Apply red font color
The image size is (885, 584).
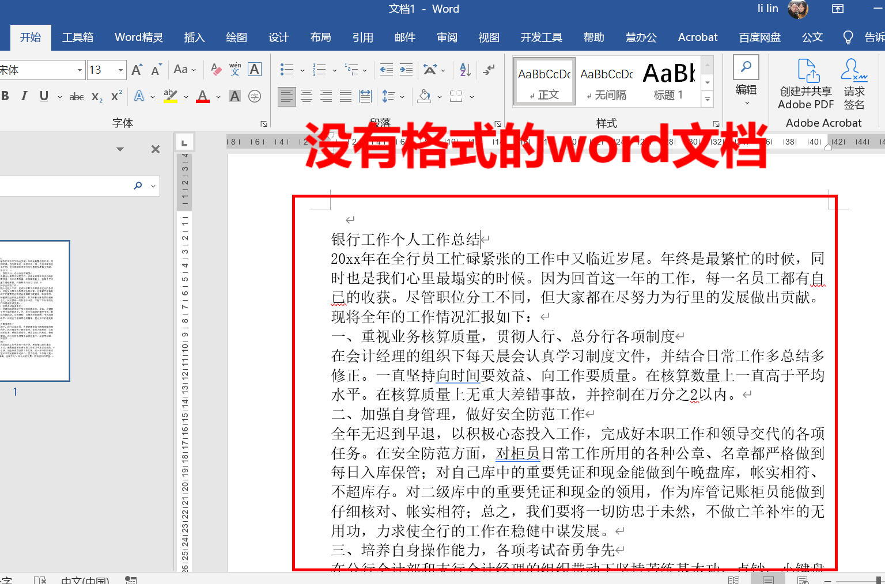click(202, 96)
